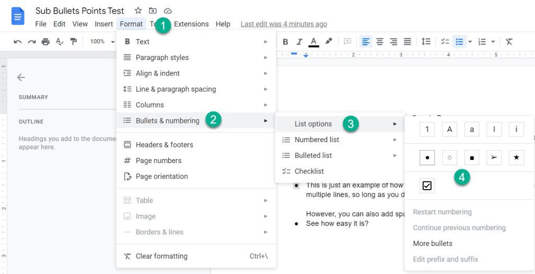Select the 1 numeric list style
The width and height of the screenshot is (535, 274).
coord(427,129)
